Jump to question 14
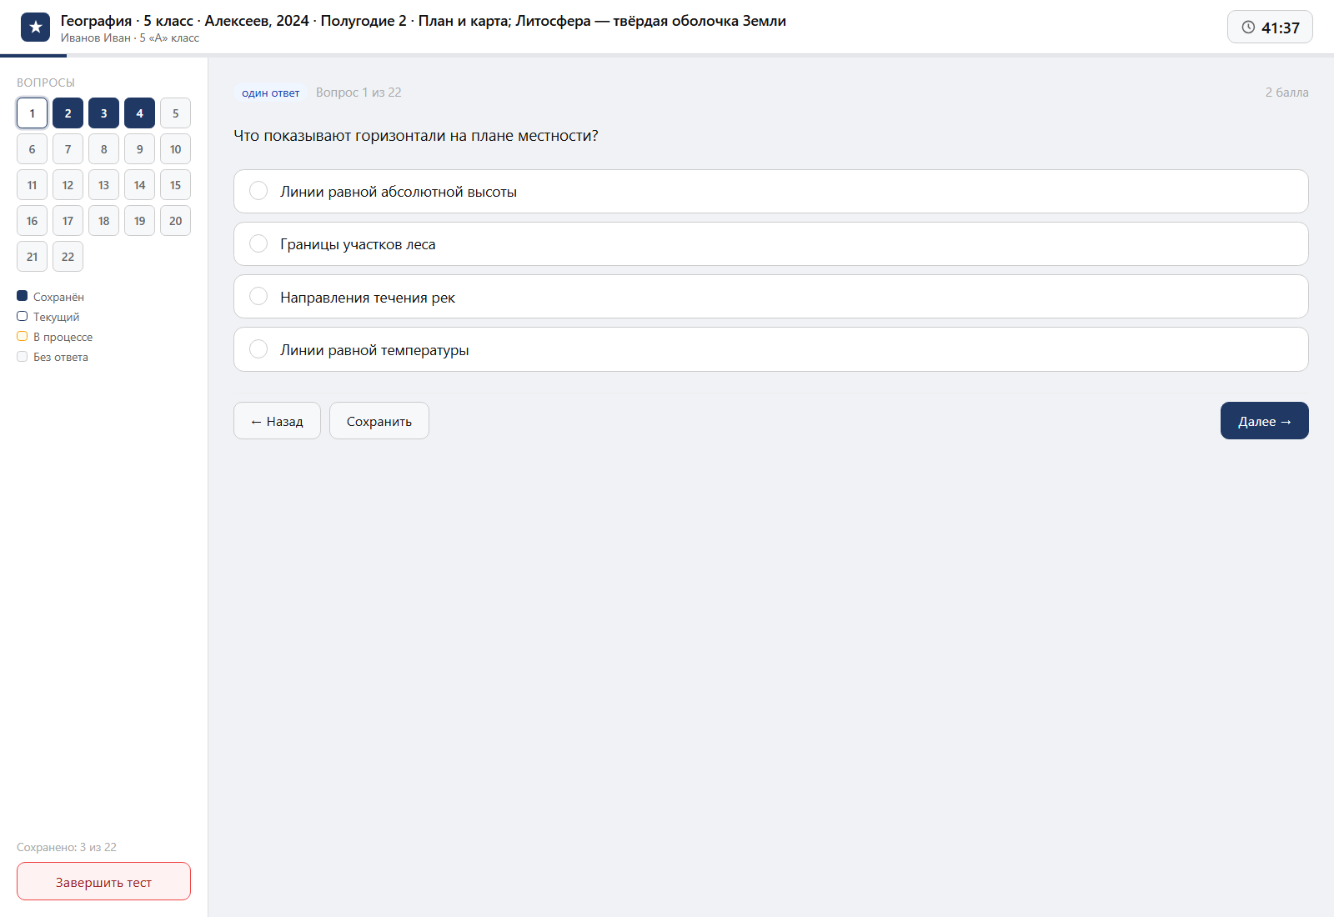1334x917 pixels. coord(139,185)
